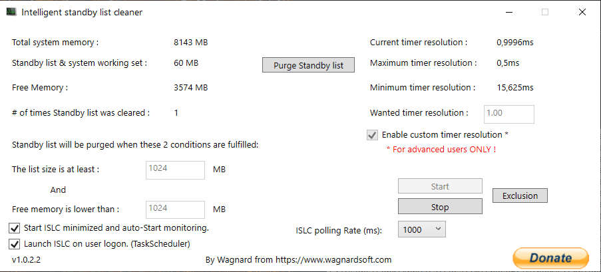Toggle Enable custom timer resolution checkbox
The width and height of the screenshot is (601, 272).
[x=372, y=135]
